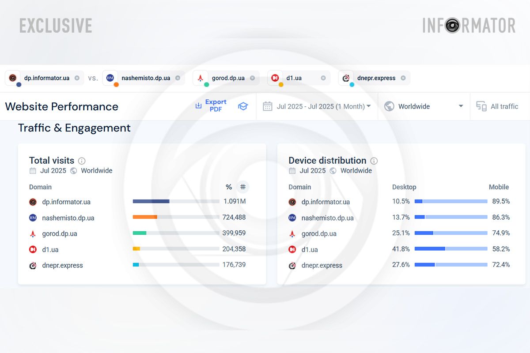The height and width of the screenshot is (353, 530).
Task: Remove nashemisto.dp.ua chip with x icon
Action: pos(178,78)
